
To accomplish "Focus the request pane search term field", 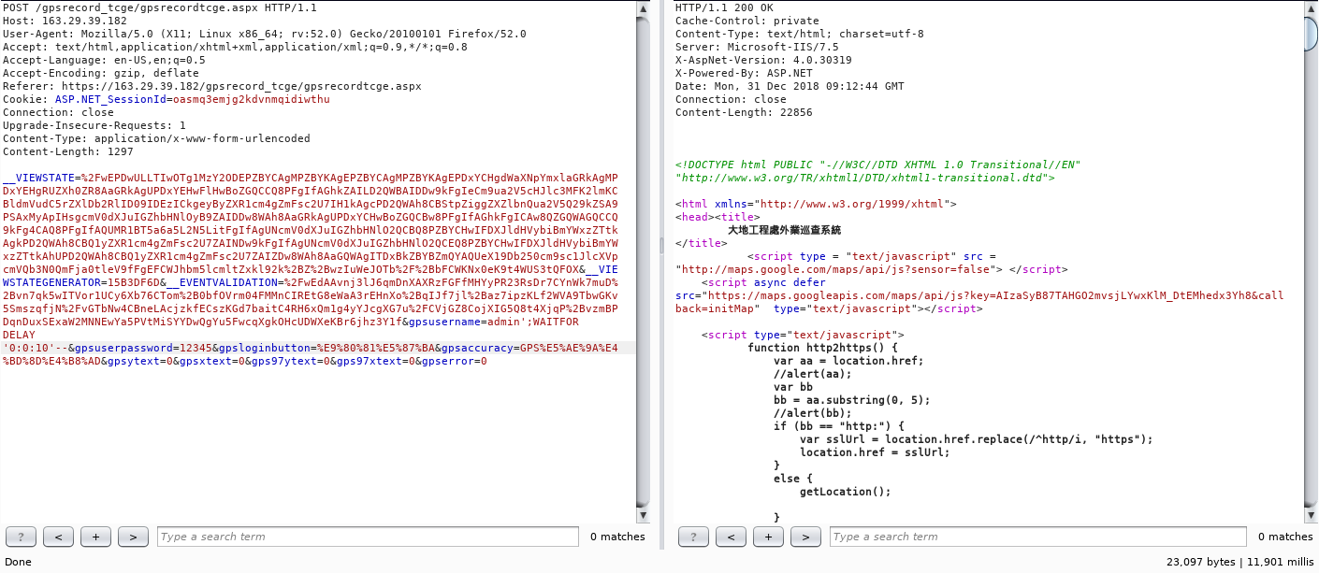I will point(368,537).
